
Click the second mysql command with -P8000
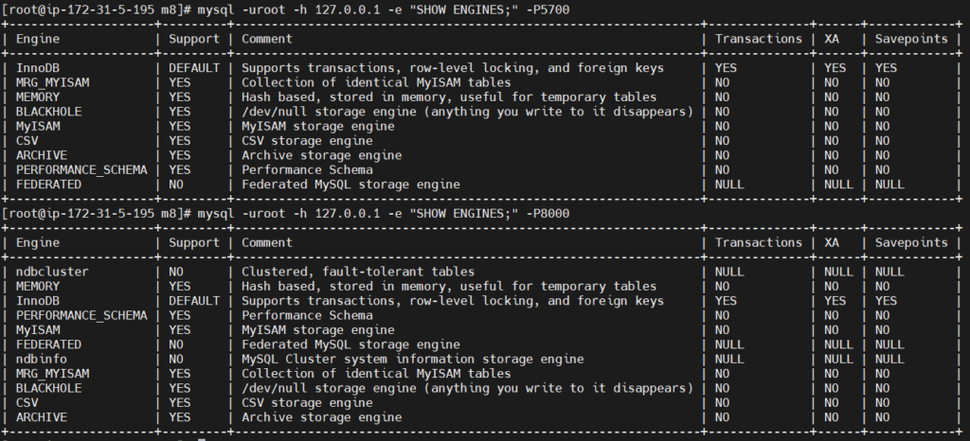click(384, 213)
